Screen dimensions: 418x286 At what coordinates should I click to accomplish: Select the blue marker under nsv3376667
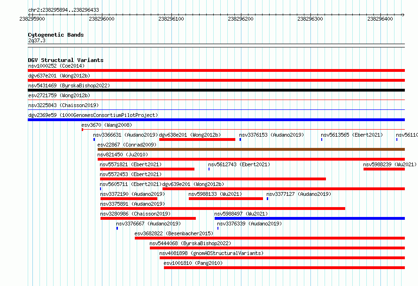(x=117, y=228)
